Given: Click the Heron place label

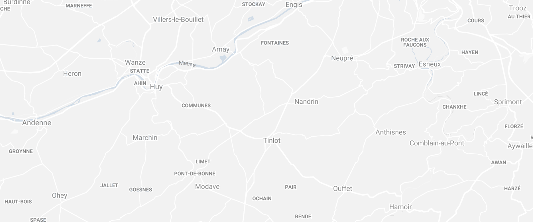Looking at the screenshot, I should [72, 74].
